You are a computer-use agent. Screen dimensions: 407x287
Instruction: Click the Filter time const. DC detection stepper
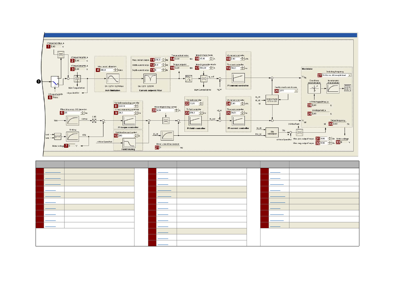(x=83, y=113)
